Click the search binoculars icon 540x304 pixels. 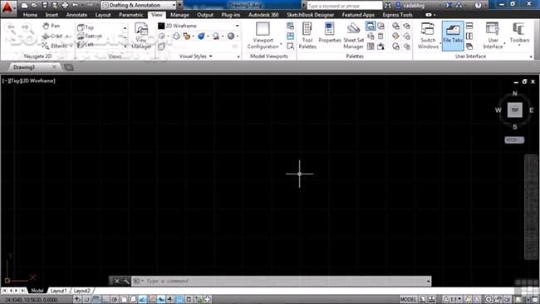tap(388, 5)
